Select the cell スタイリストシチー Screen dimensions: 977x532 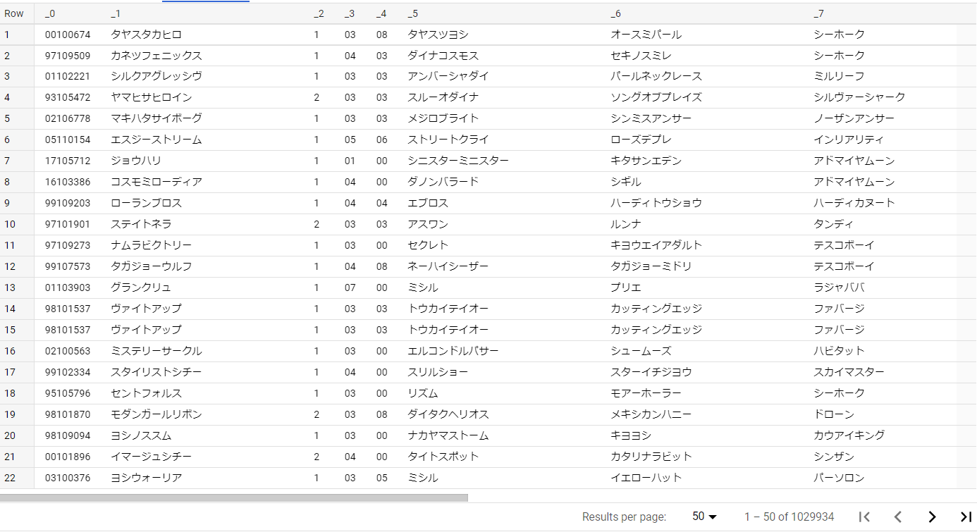point(156,372)
